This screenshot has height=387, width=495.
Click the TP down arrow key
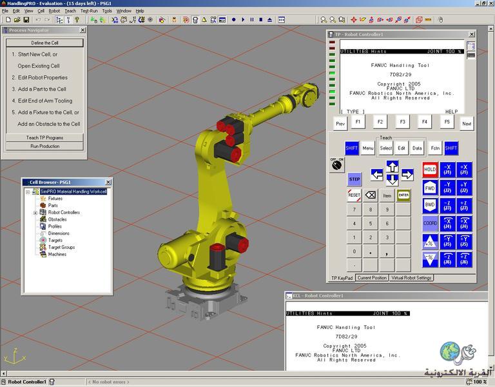(x=393, y=180)
